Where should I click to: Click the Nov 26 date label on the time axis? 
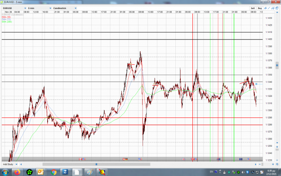pyautogui.click(x=9, y=12)
